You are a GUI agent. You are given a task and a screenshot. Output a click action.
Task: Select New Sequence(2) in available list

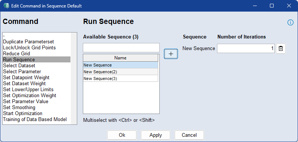(120, 72)
